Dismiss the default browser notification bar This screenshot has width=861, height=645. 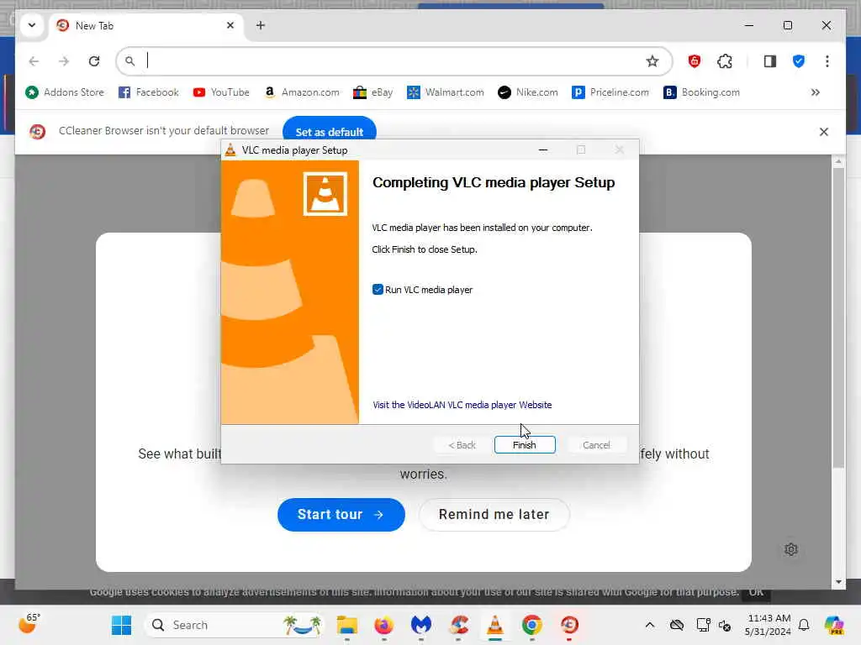click(824, 132)
